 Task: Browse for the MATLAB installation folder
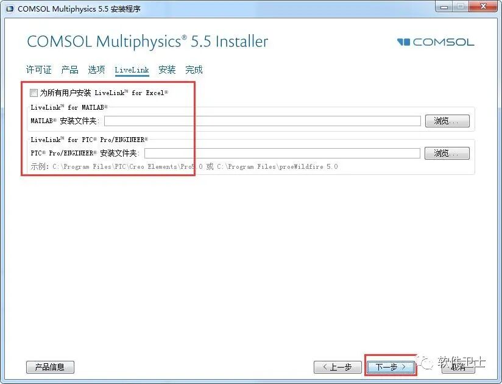click(x=447, y=121)
